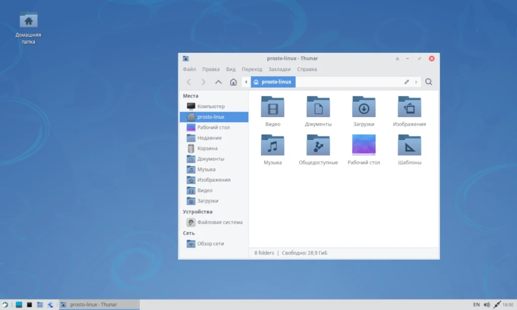
Task: Click the volume icon in system tray
Action: tap(487, 305)
